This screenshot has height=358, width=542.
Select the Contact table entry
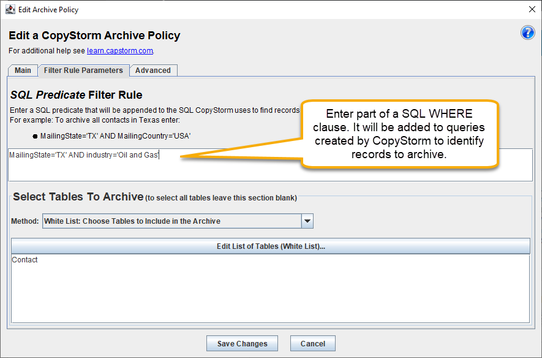pyautogui.click(x=24, y=260)
